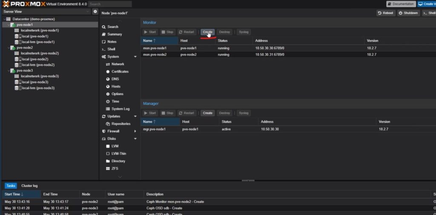Open the Server View dropdown
Viewport: 436px width, 215px height.
click(x=88, y=11)
